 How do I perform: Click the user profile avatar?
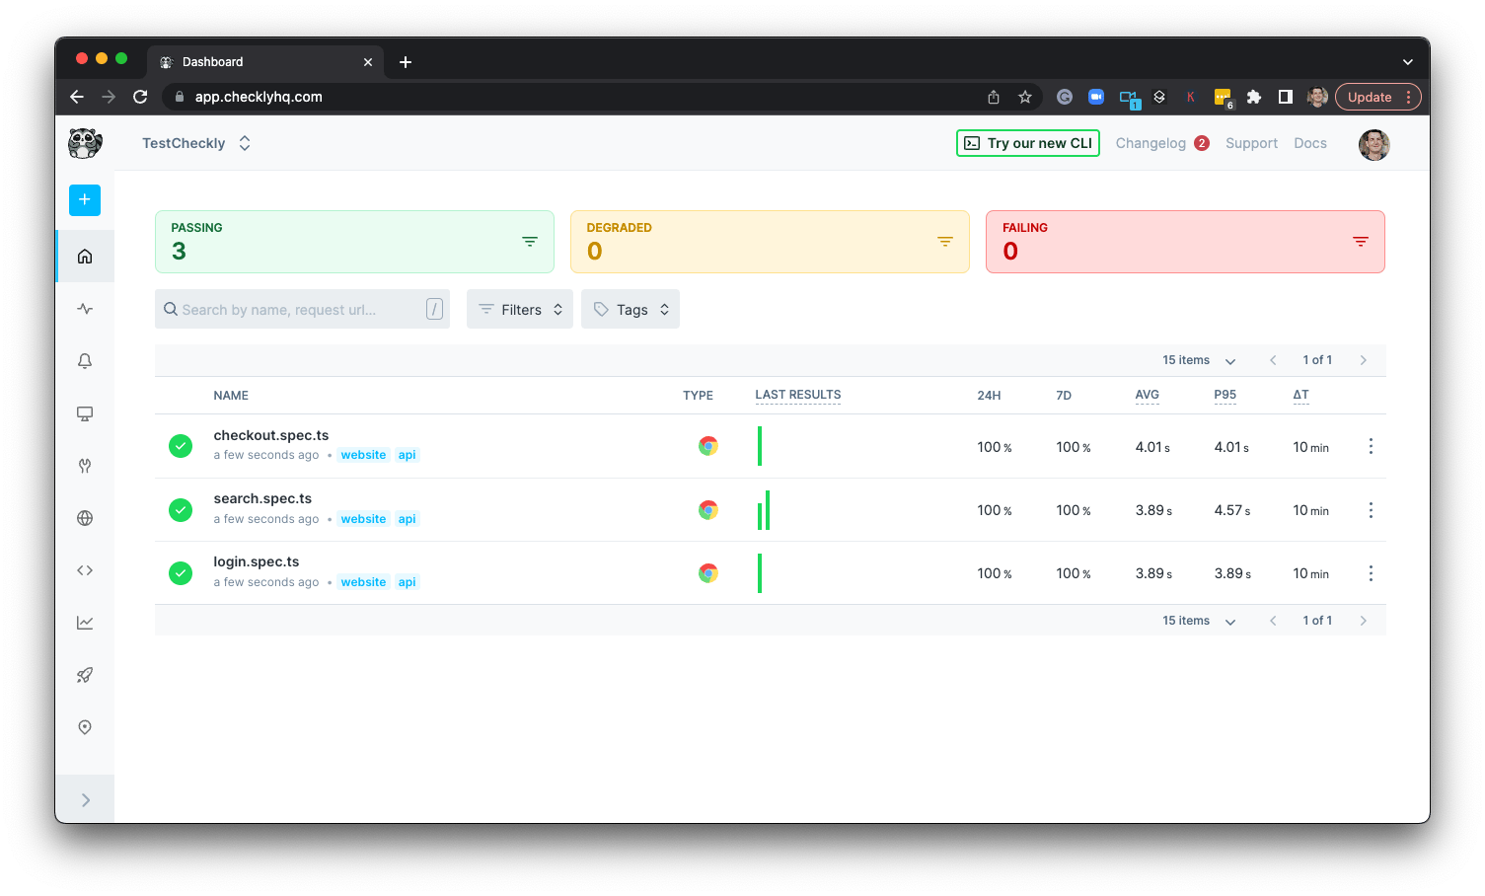pyautogui.click(x=1374, y=144)
